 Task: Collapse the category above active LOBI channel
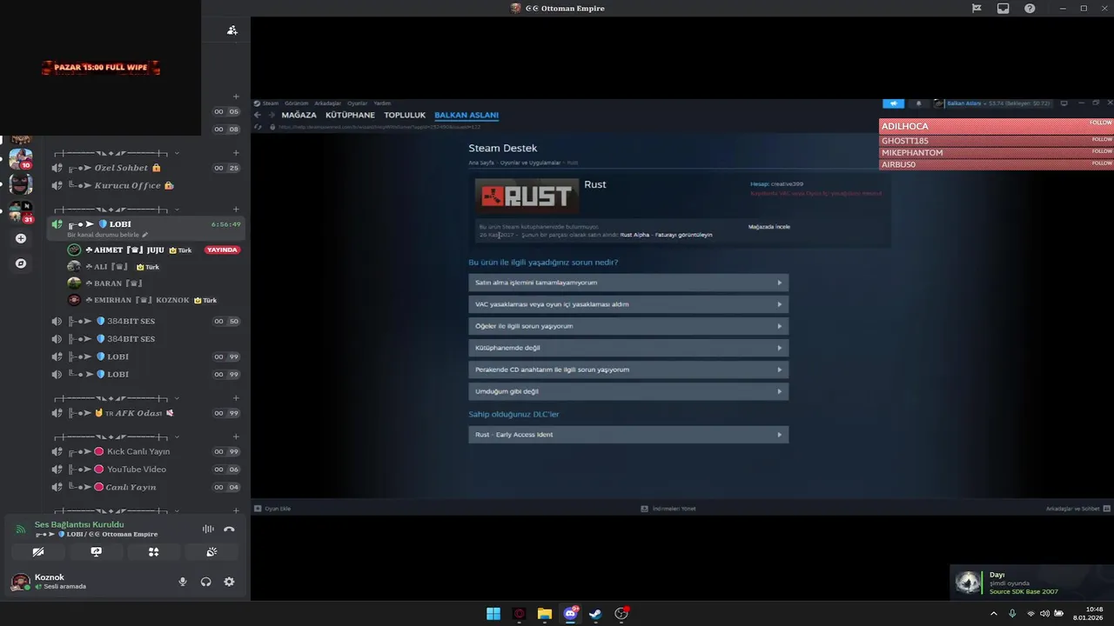117,209
